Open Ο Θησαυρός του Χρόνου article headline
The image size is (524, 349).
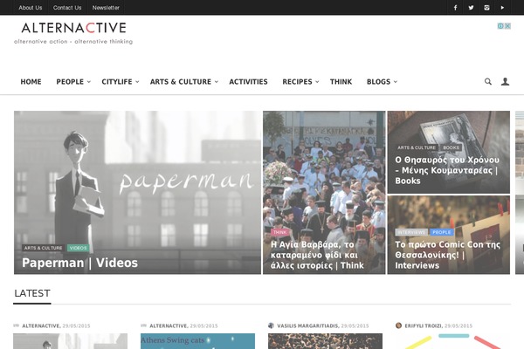[447, 170]
